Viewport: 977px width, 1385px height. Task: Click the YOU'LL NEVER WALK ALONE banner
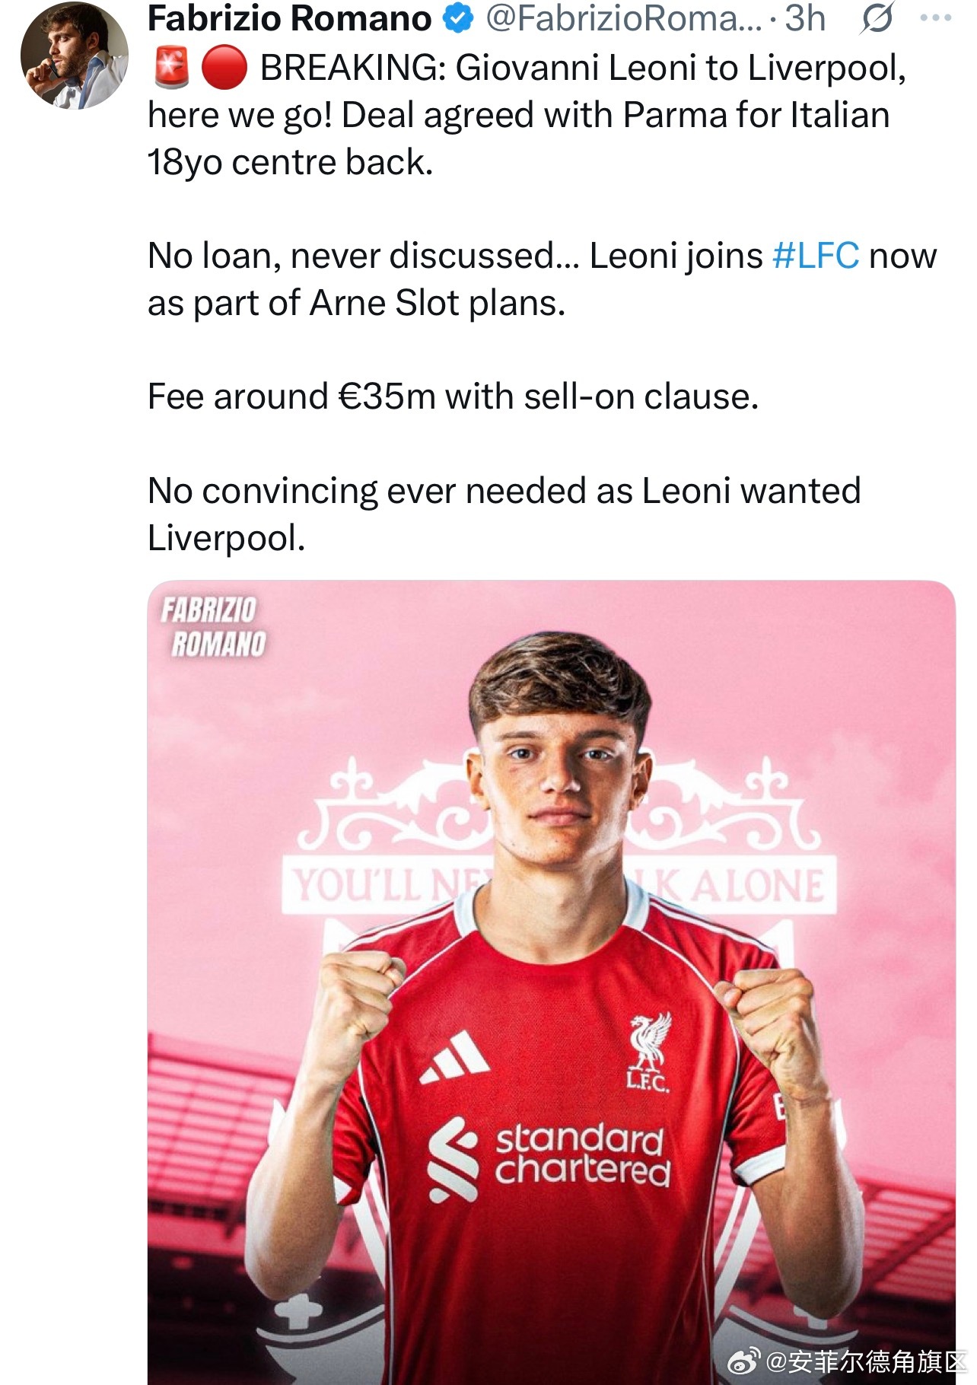tap(559, 886)
